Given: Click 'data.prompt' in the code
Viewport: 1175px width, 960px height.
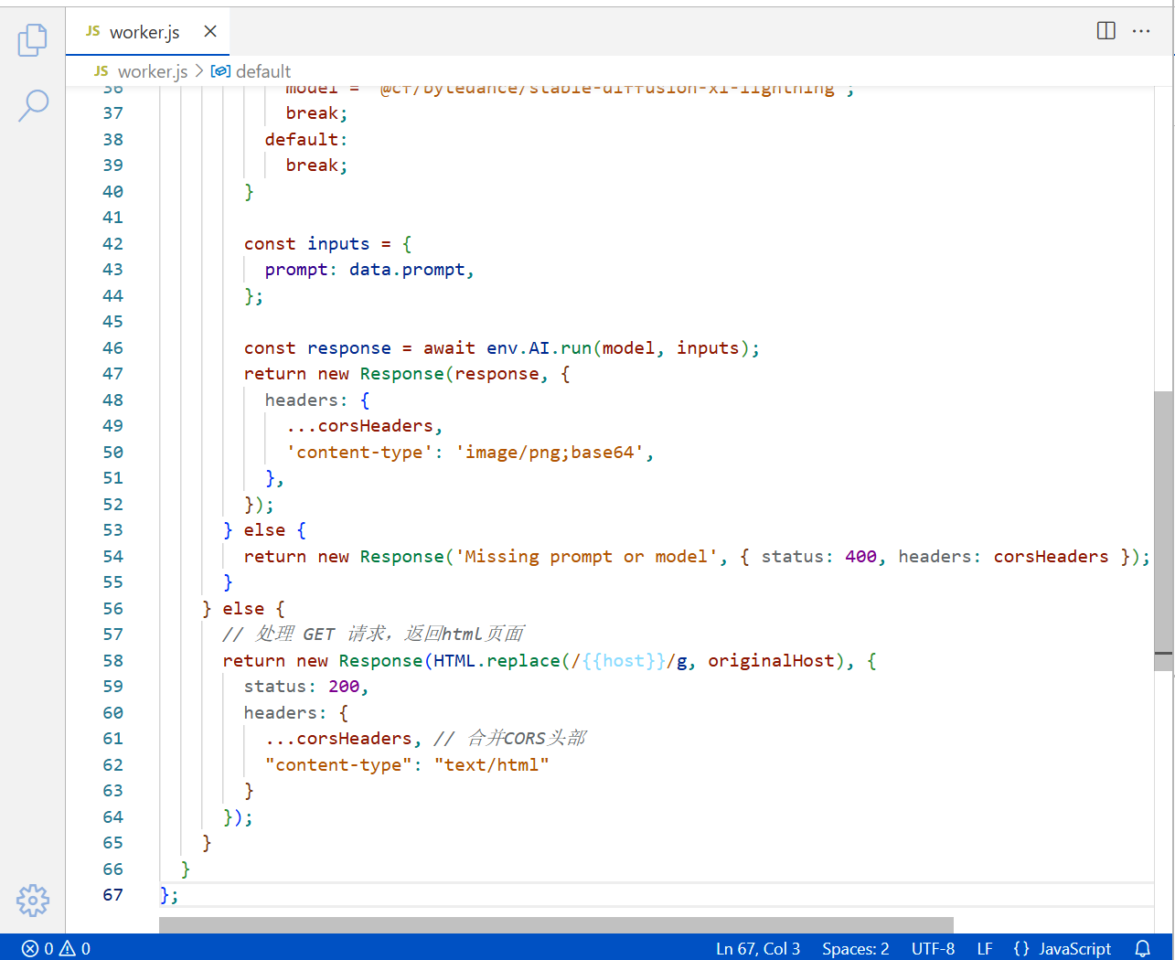Looking at the screenshot, I should coord(407,270).
